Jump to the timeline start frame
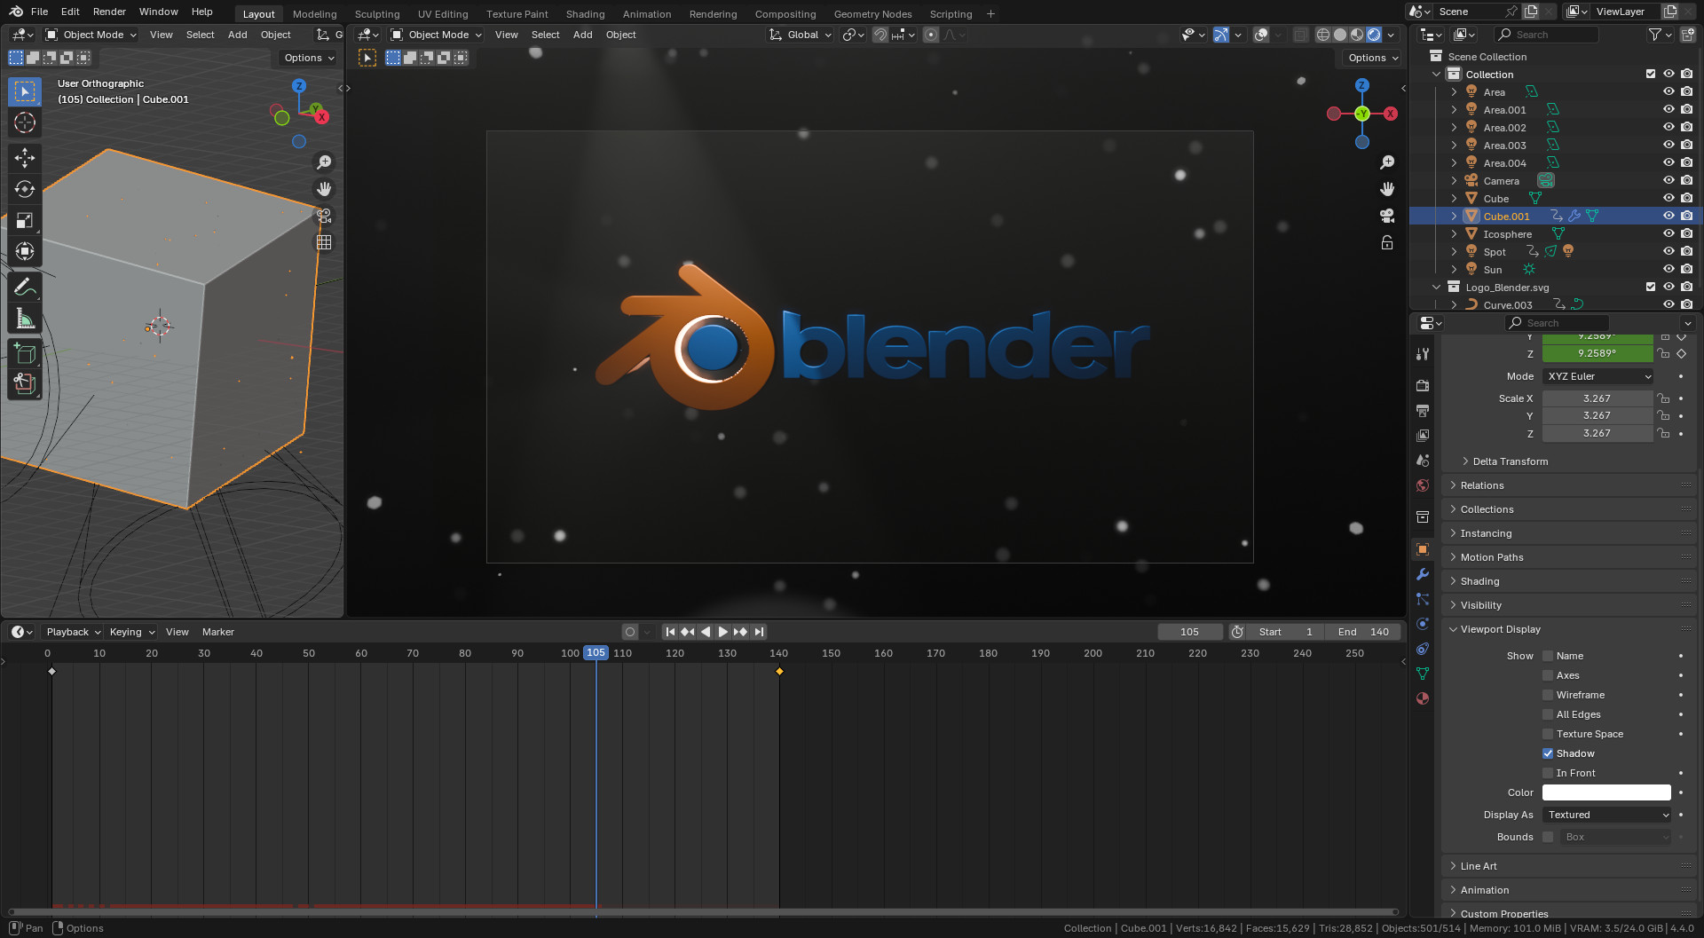1704x938 pixels. coord(670,632)
